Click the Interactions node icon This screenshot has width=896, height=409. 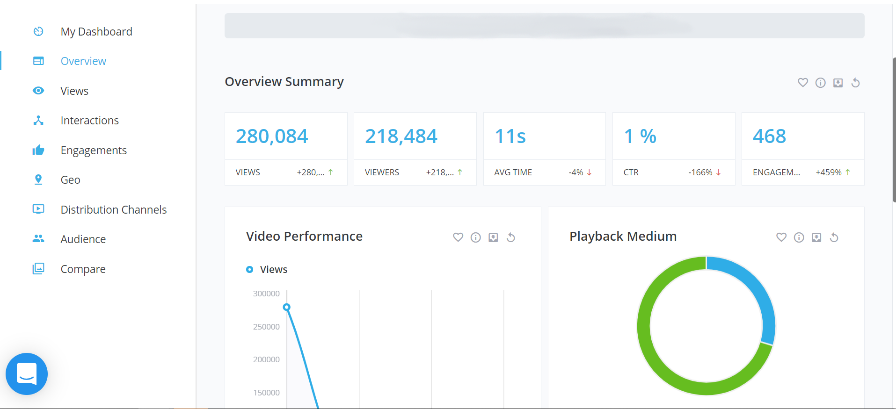pyautogui.click(x=38, y=120)
